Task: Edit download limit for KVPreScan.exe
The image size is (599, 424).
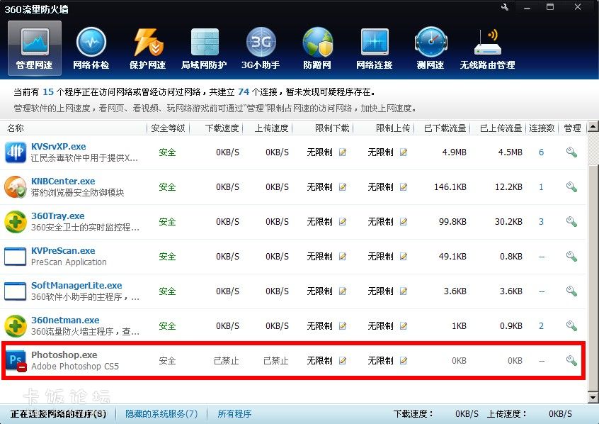Action: coord(343,257)
